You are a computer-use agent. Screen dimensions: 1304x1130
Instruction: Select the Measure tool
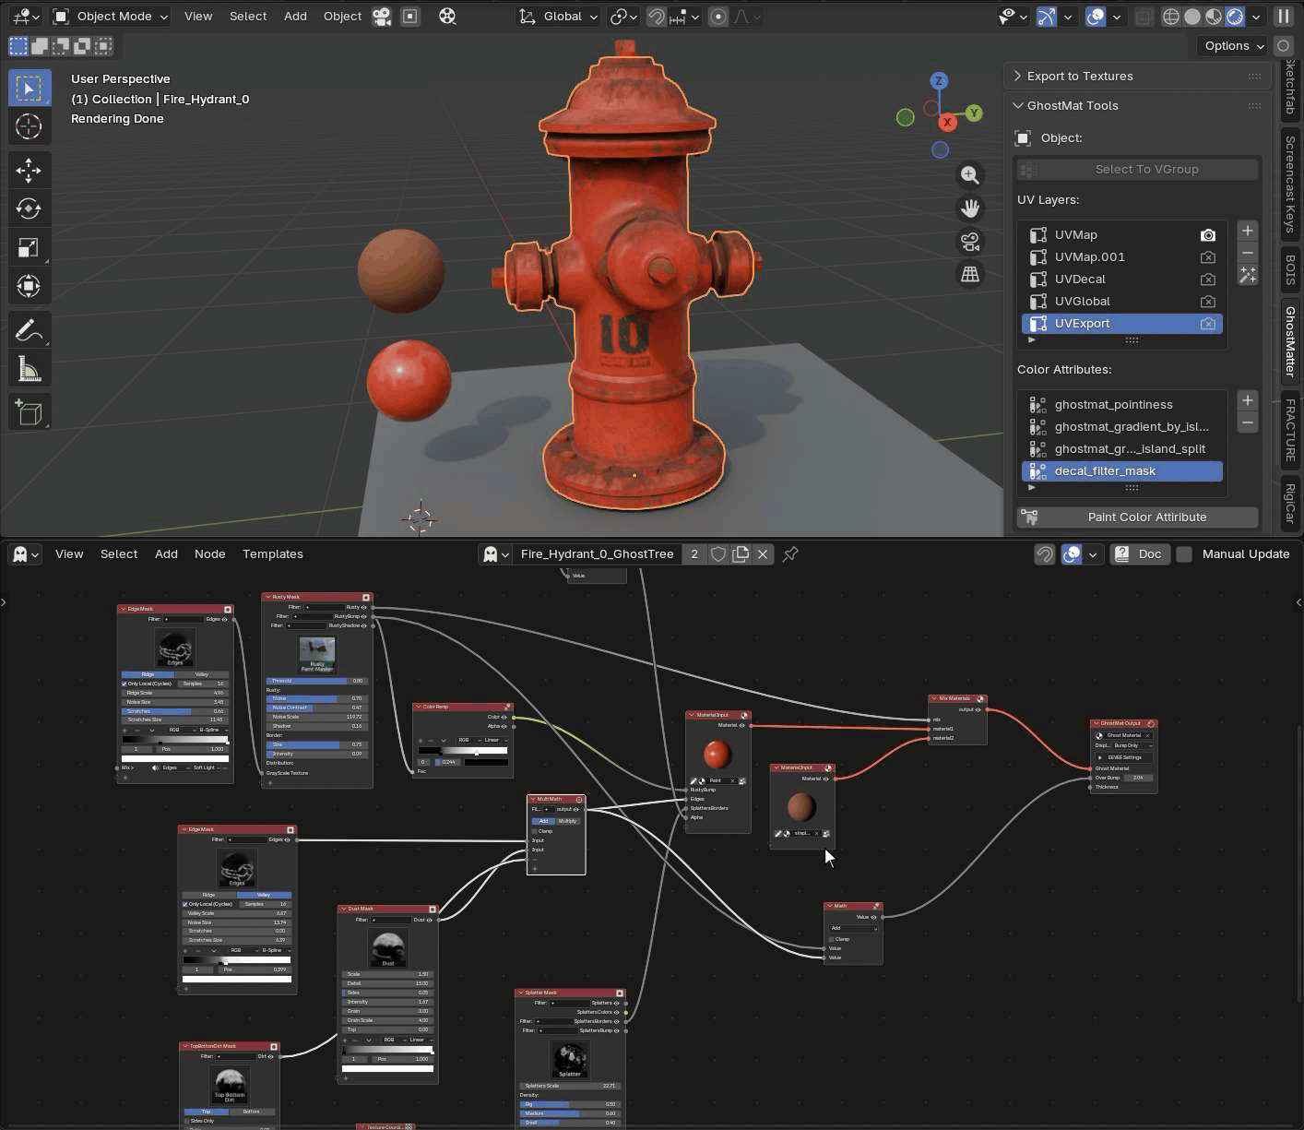pos(29,369)
